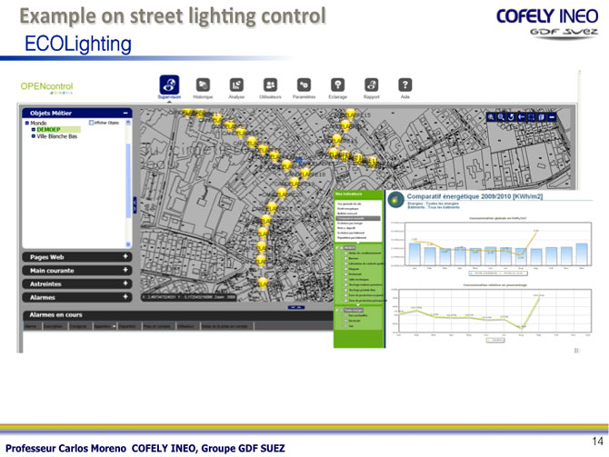Open the Utilisateurs module icon
Image resolution: width=609 pixels, height=457 pixels.
coord(270,84)
